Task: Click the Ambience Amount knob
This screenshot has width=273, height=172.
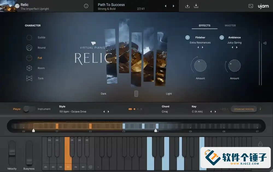Action: tap(234, 66)
